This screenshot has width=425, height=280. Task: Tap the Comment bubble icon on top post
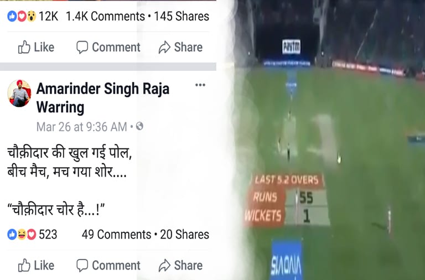[82, 48]
